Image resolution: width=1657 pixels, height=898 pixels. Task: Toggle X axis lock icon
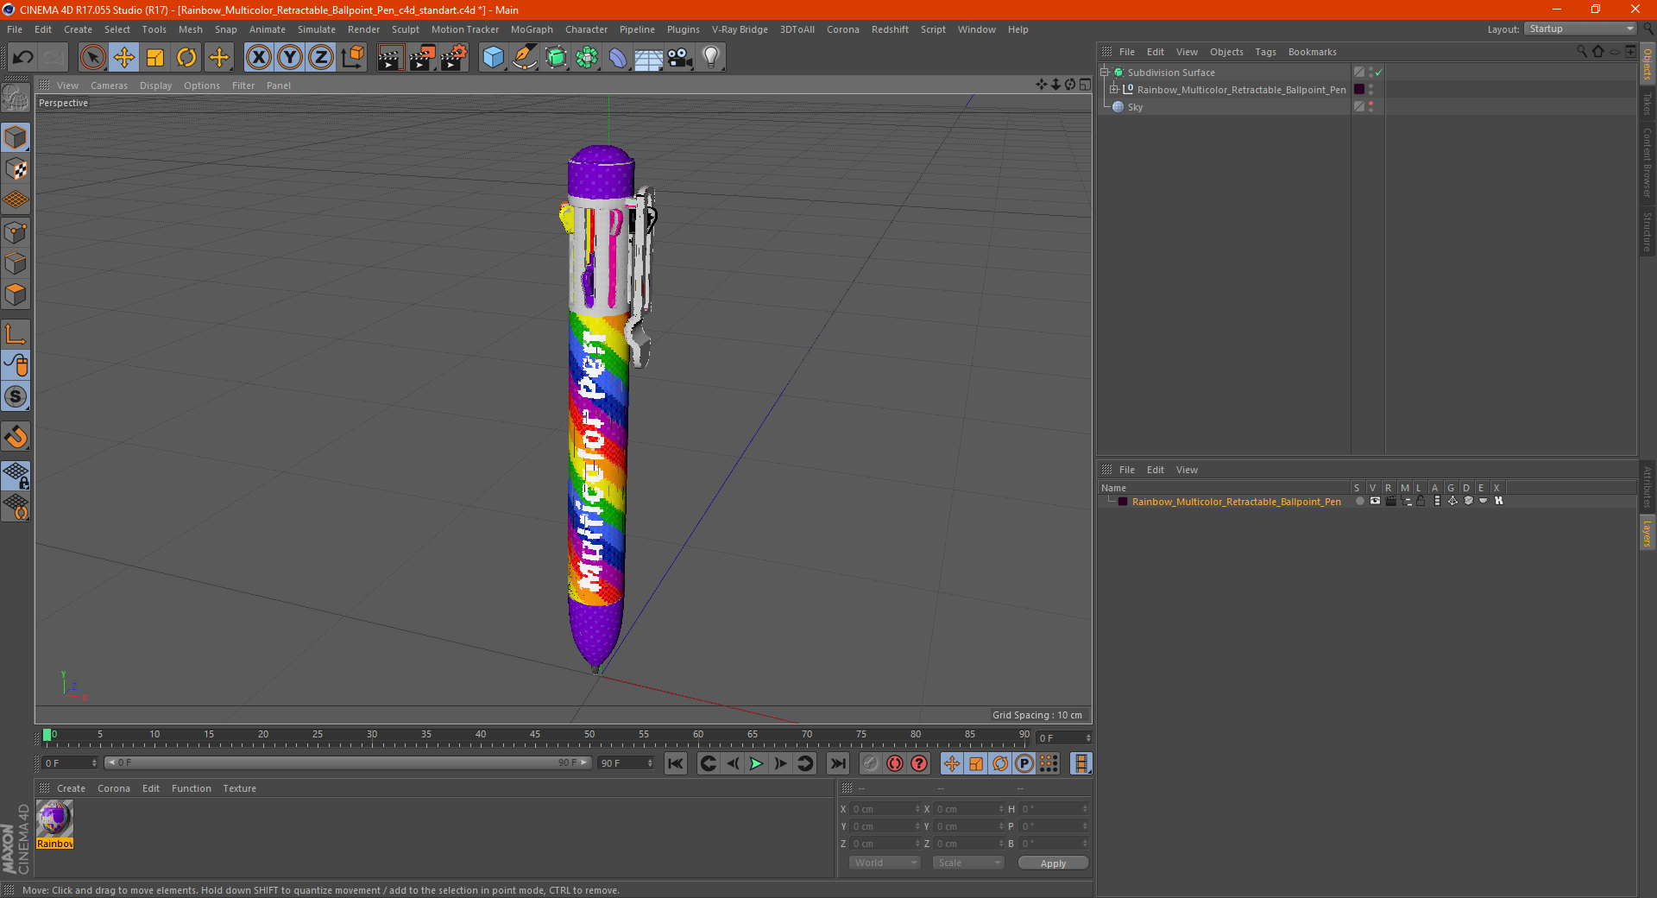click(x=258, y=58)
